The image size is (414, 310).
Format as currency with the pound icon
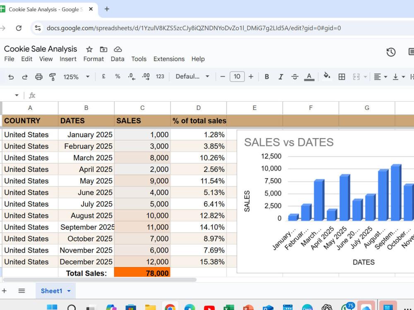[104, 76]
